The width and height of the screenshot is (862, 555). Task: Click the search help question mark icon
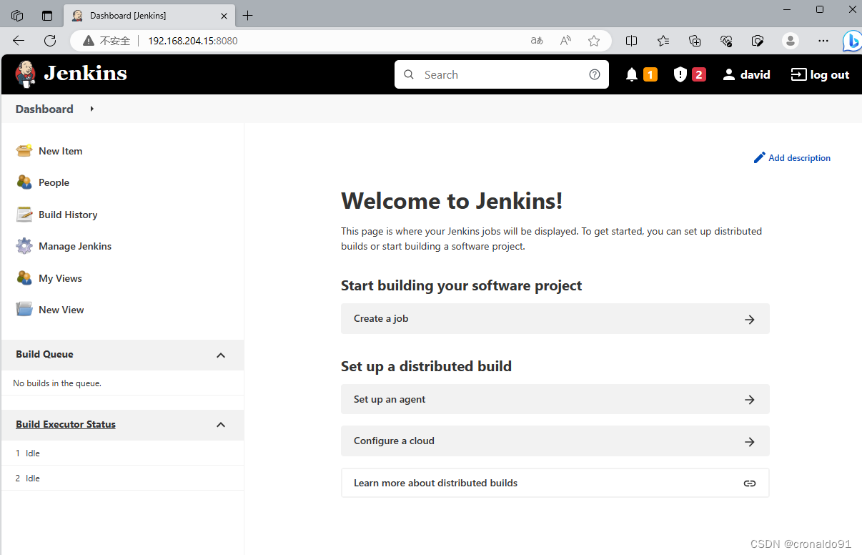[x=595, y=74]
